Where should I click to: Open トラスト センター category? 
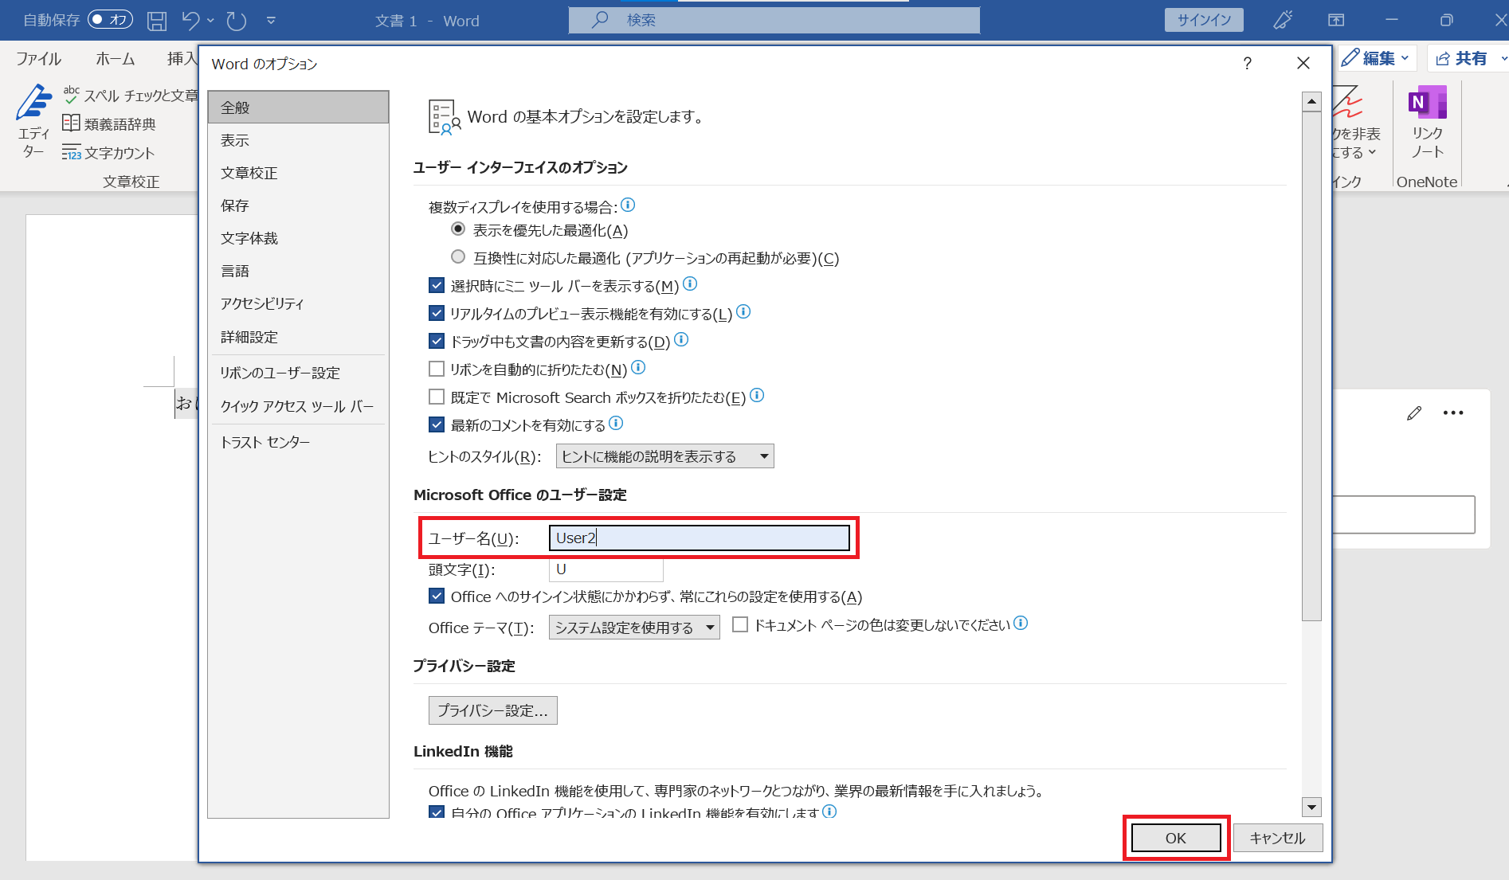pos(298,442)
